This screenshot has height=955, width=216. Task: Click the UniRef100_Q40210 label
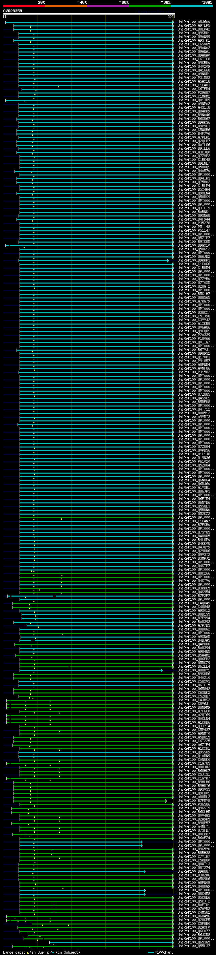coord(194,678)
